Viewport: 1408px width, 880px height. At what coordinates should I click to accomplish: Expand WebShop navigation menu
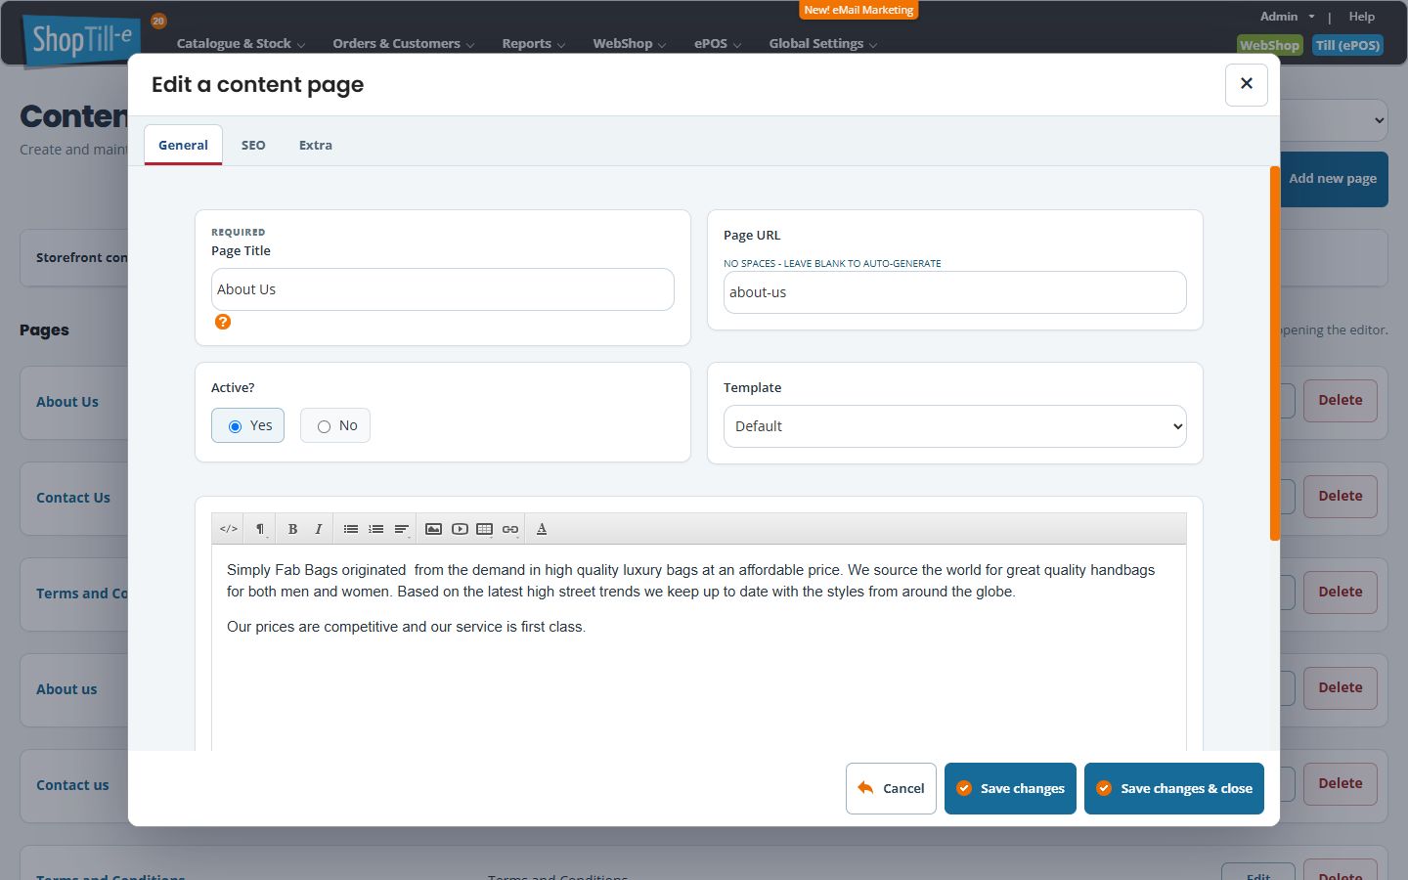tap(629, 44)
